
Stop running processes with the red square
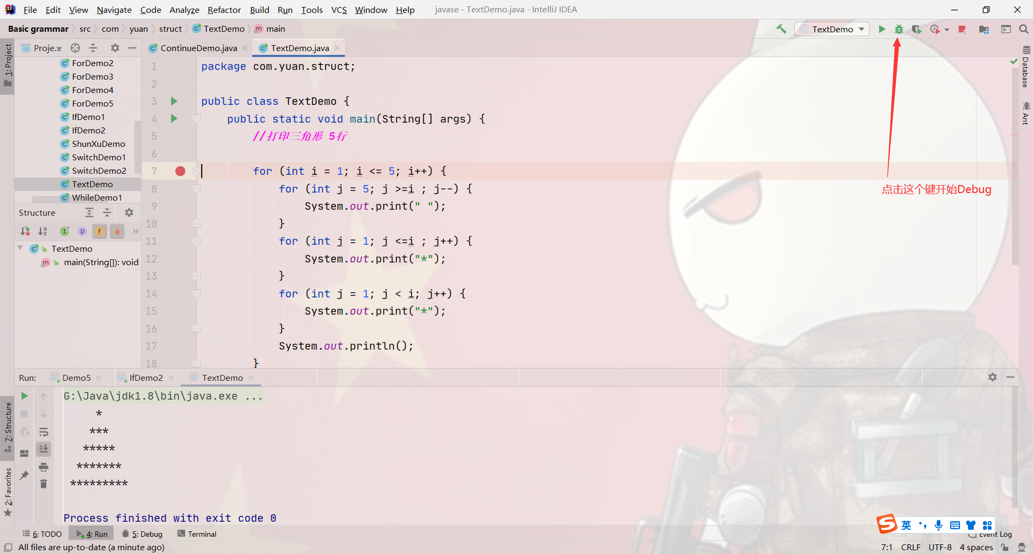pyautogui.click(x=963, y=29)
